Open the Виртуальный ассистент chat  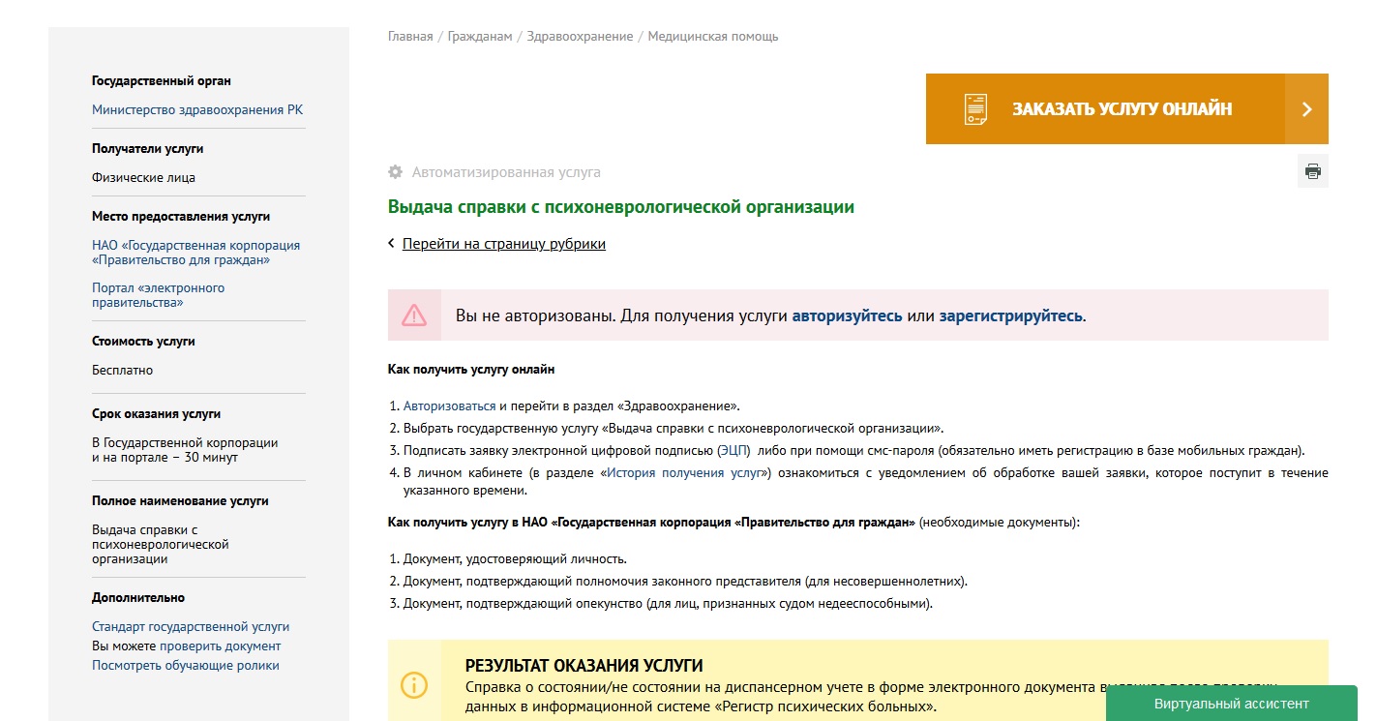(x=1231, y=704)
